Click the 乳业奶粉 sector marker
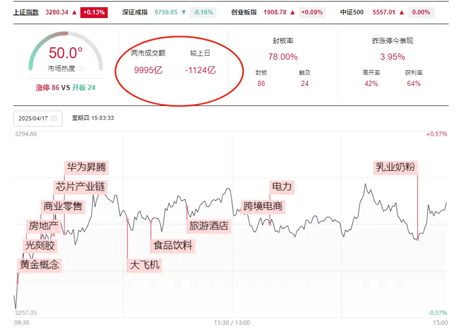The height and width of the screenshot is (336, 458). [396, 167]
